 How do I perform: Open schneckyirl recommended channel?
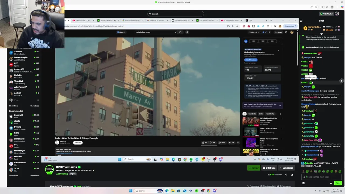24,152
